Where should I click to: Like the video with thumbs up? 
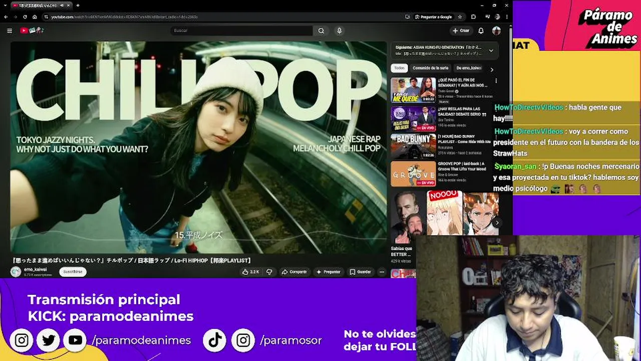tap(250, 272)
